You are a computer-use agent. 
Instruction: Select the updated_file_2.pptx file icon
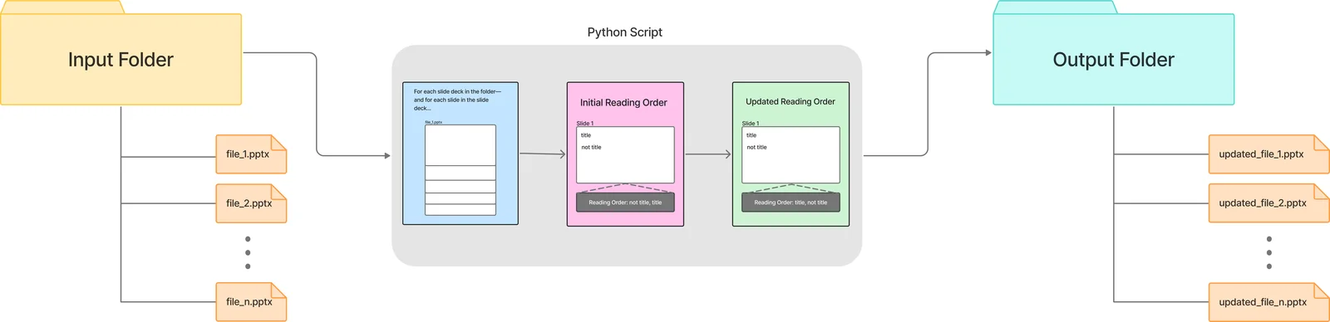[x=1268, y=203]
